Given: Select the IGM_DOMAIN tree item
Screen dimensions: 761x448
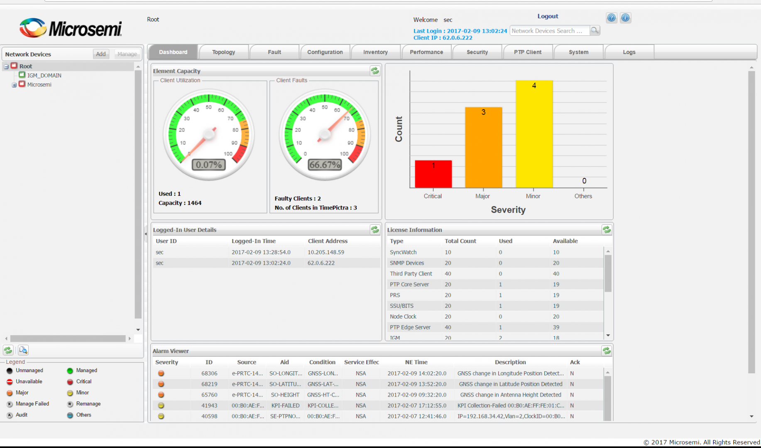Looking at the screenshot, I should click(x=44, y=75).
